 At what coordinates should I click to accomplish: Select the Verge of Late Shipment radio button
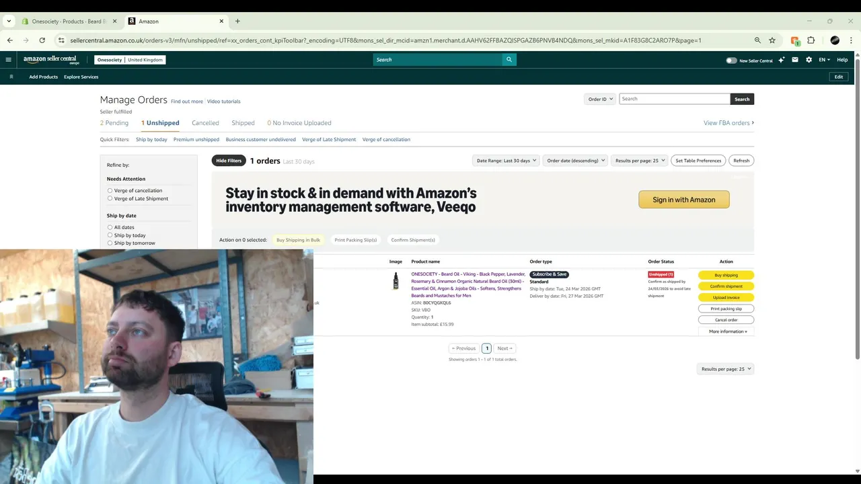110,198
